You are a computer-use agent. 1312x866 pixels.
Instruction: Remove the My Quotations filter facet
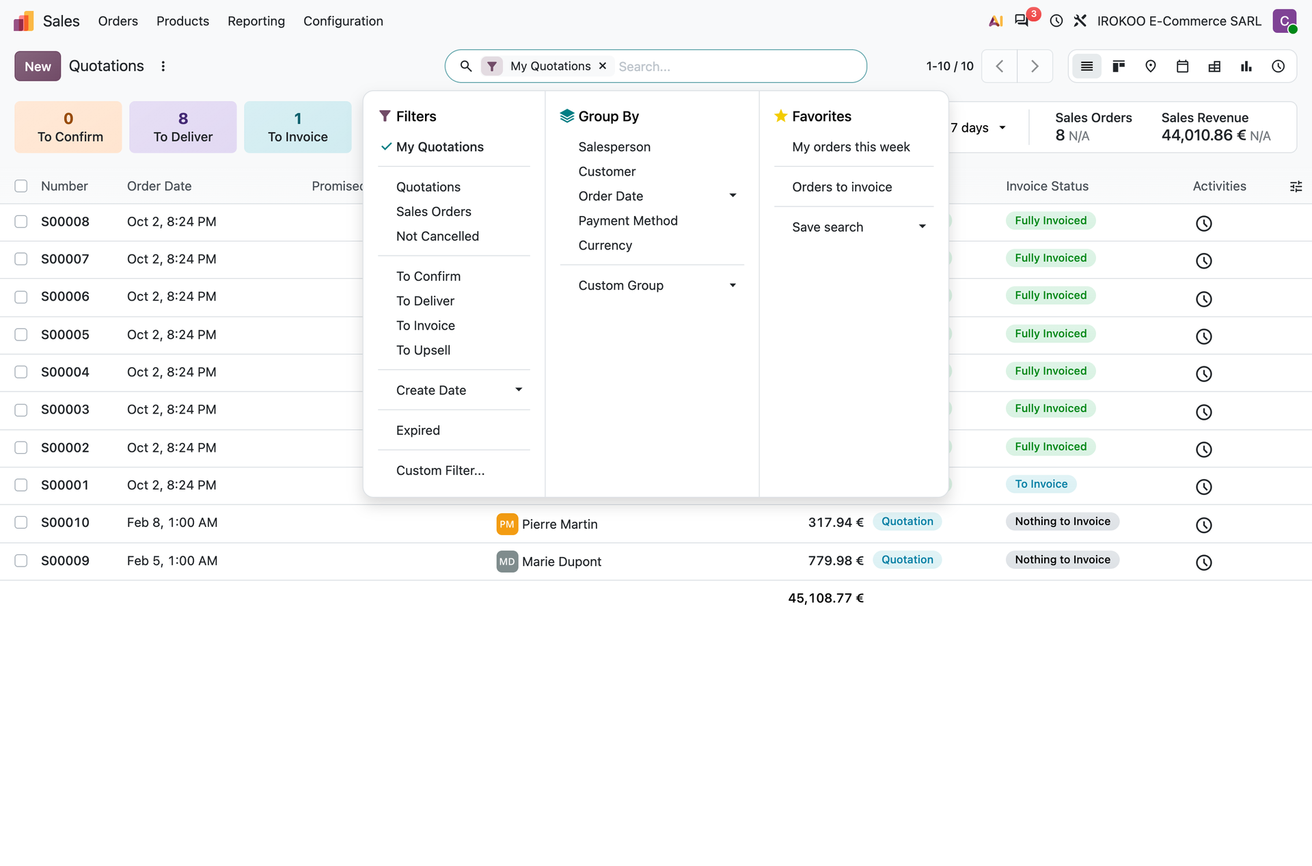603,66
